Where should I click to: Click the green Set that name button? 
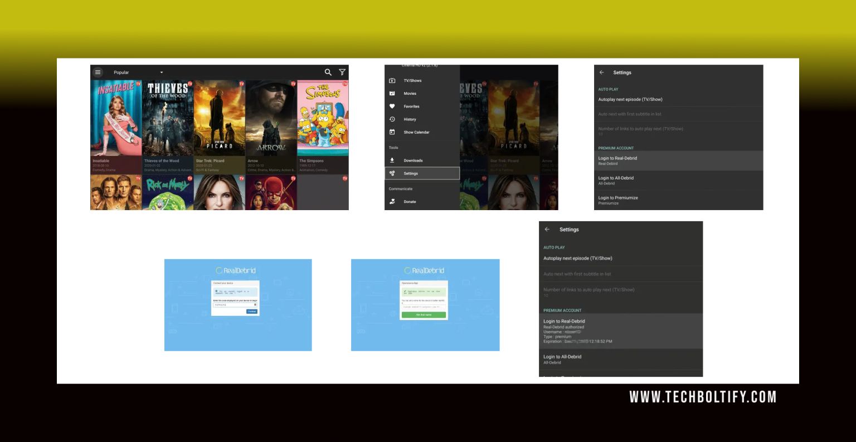(x=424, y=315)
